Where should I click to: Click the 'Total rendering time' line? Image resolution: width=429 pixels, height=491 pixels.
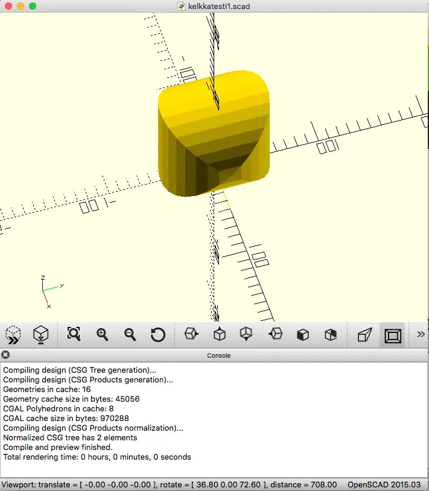coord(97,457)
